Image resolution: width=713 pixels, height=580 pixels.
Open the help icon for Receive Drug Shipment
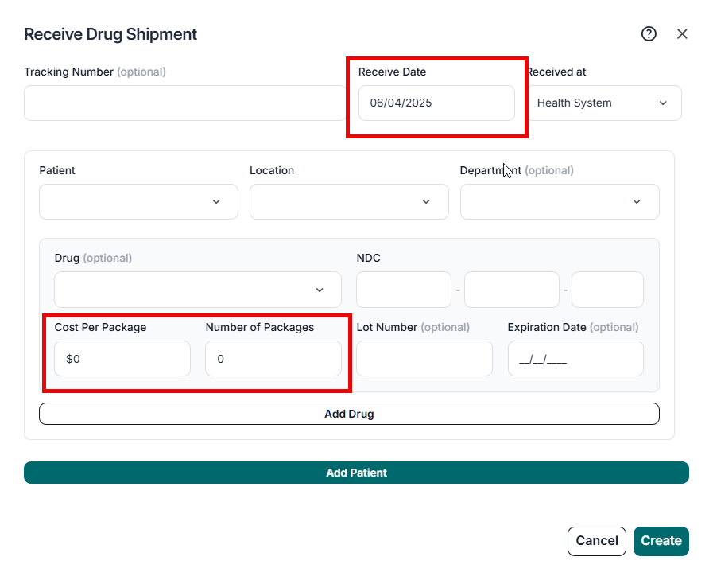(x=649, y=33)
